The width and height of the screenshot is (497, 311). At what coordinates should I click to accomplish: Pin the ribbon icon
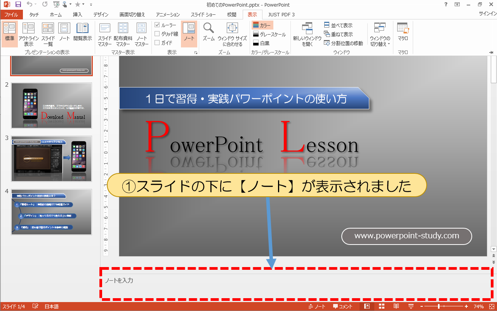491,52
